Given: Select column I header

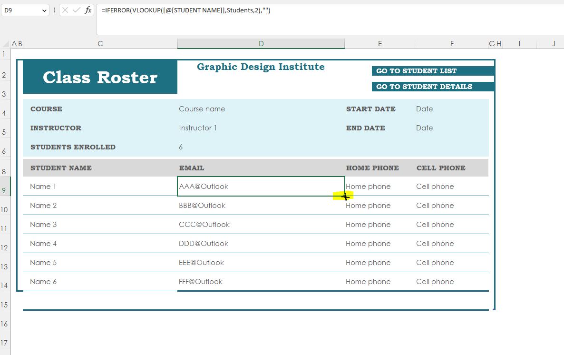Looking at the screenshot, I should 519,44.
